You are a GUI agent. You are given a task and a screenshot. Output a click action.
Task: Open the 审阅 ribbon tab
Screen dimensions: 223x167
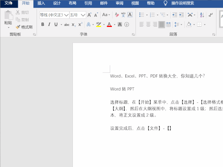pos(119,3)
